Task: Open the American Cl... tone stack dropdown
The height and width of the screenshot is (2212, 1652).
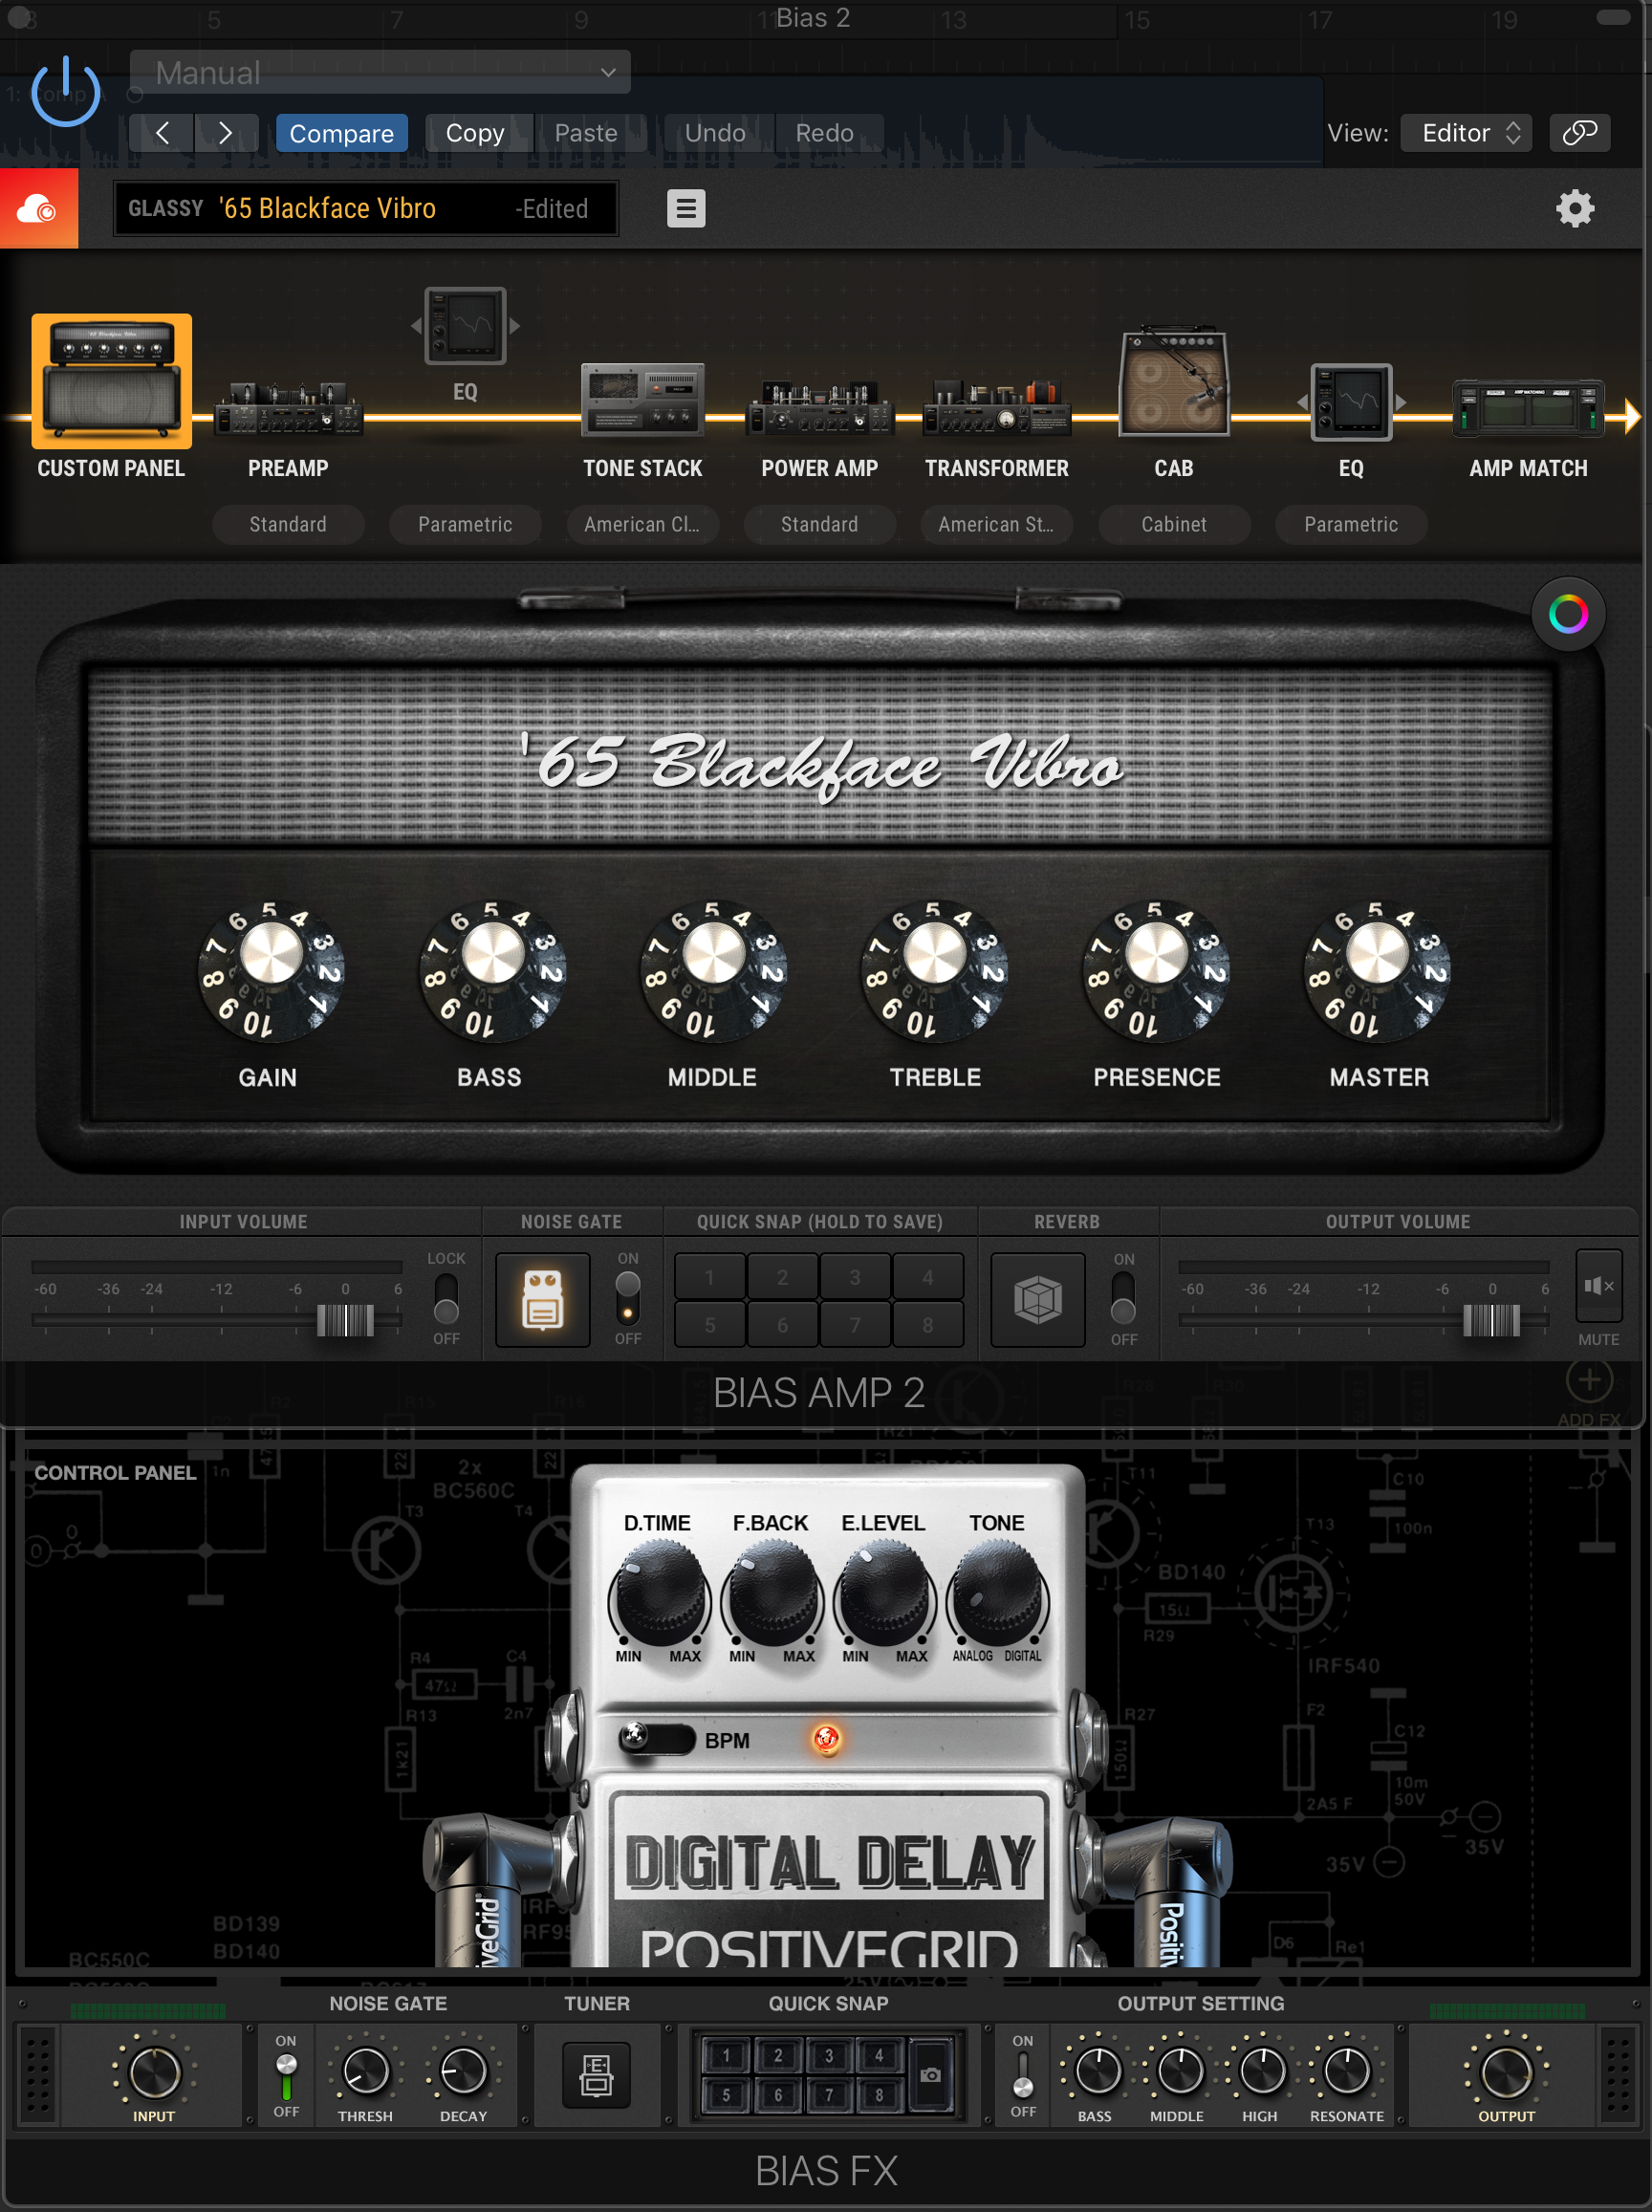Action: 642,524
